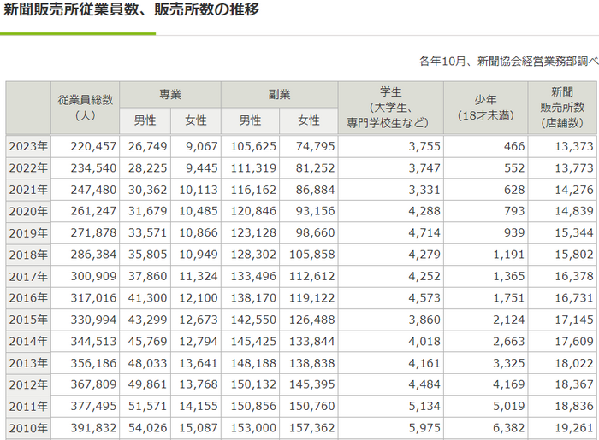Select the 専業 group header
Screen dimensions: 599x440
tap(170, 95)
